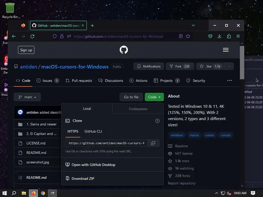Open File Explorer from the taskbar
Screen dimensions: 263x197
click(x=24, y=193)
